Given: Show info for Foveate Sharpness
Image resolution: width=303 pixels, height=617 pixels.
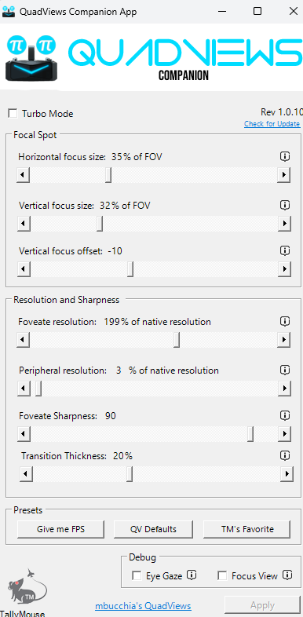Looking at the screenshot, I should 285,415.
